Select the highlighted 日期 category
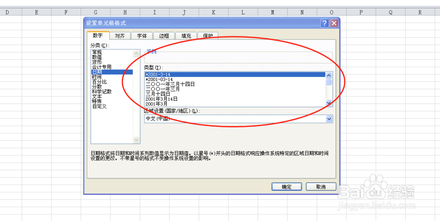The image size is (440, 221). (x=112, y=72)
